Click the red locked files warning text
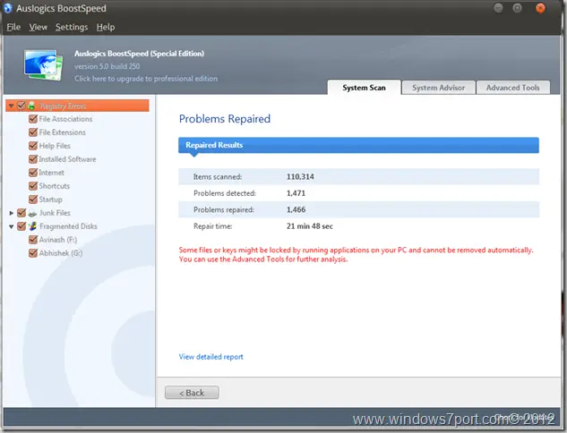567x433 pixels. [x=356, y=254]
